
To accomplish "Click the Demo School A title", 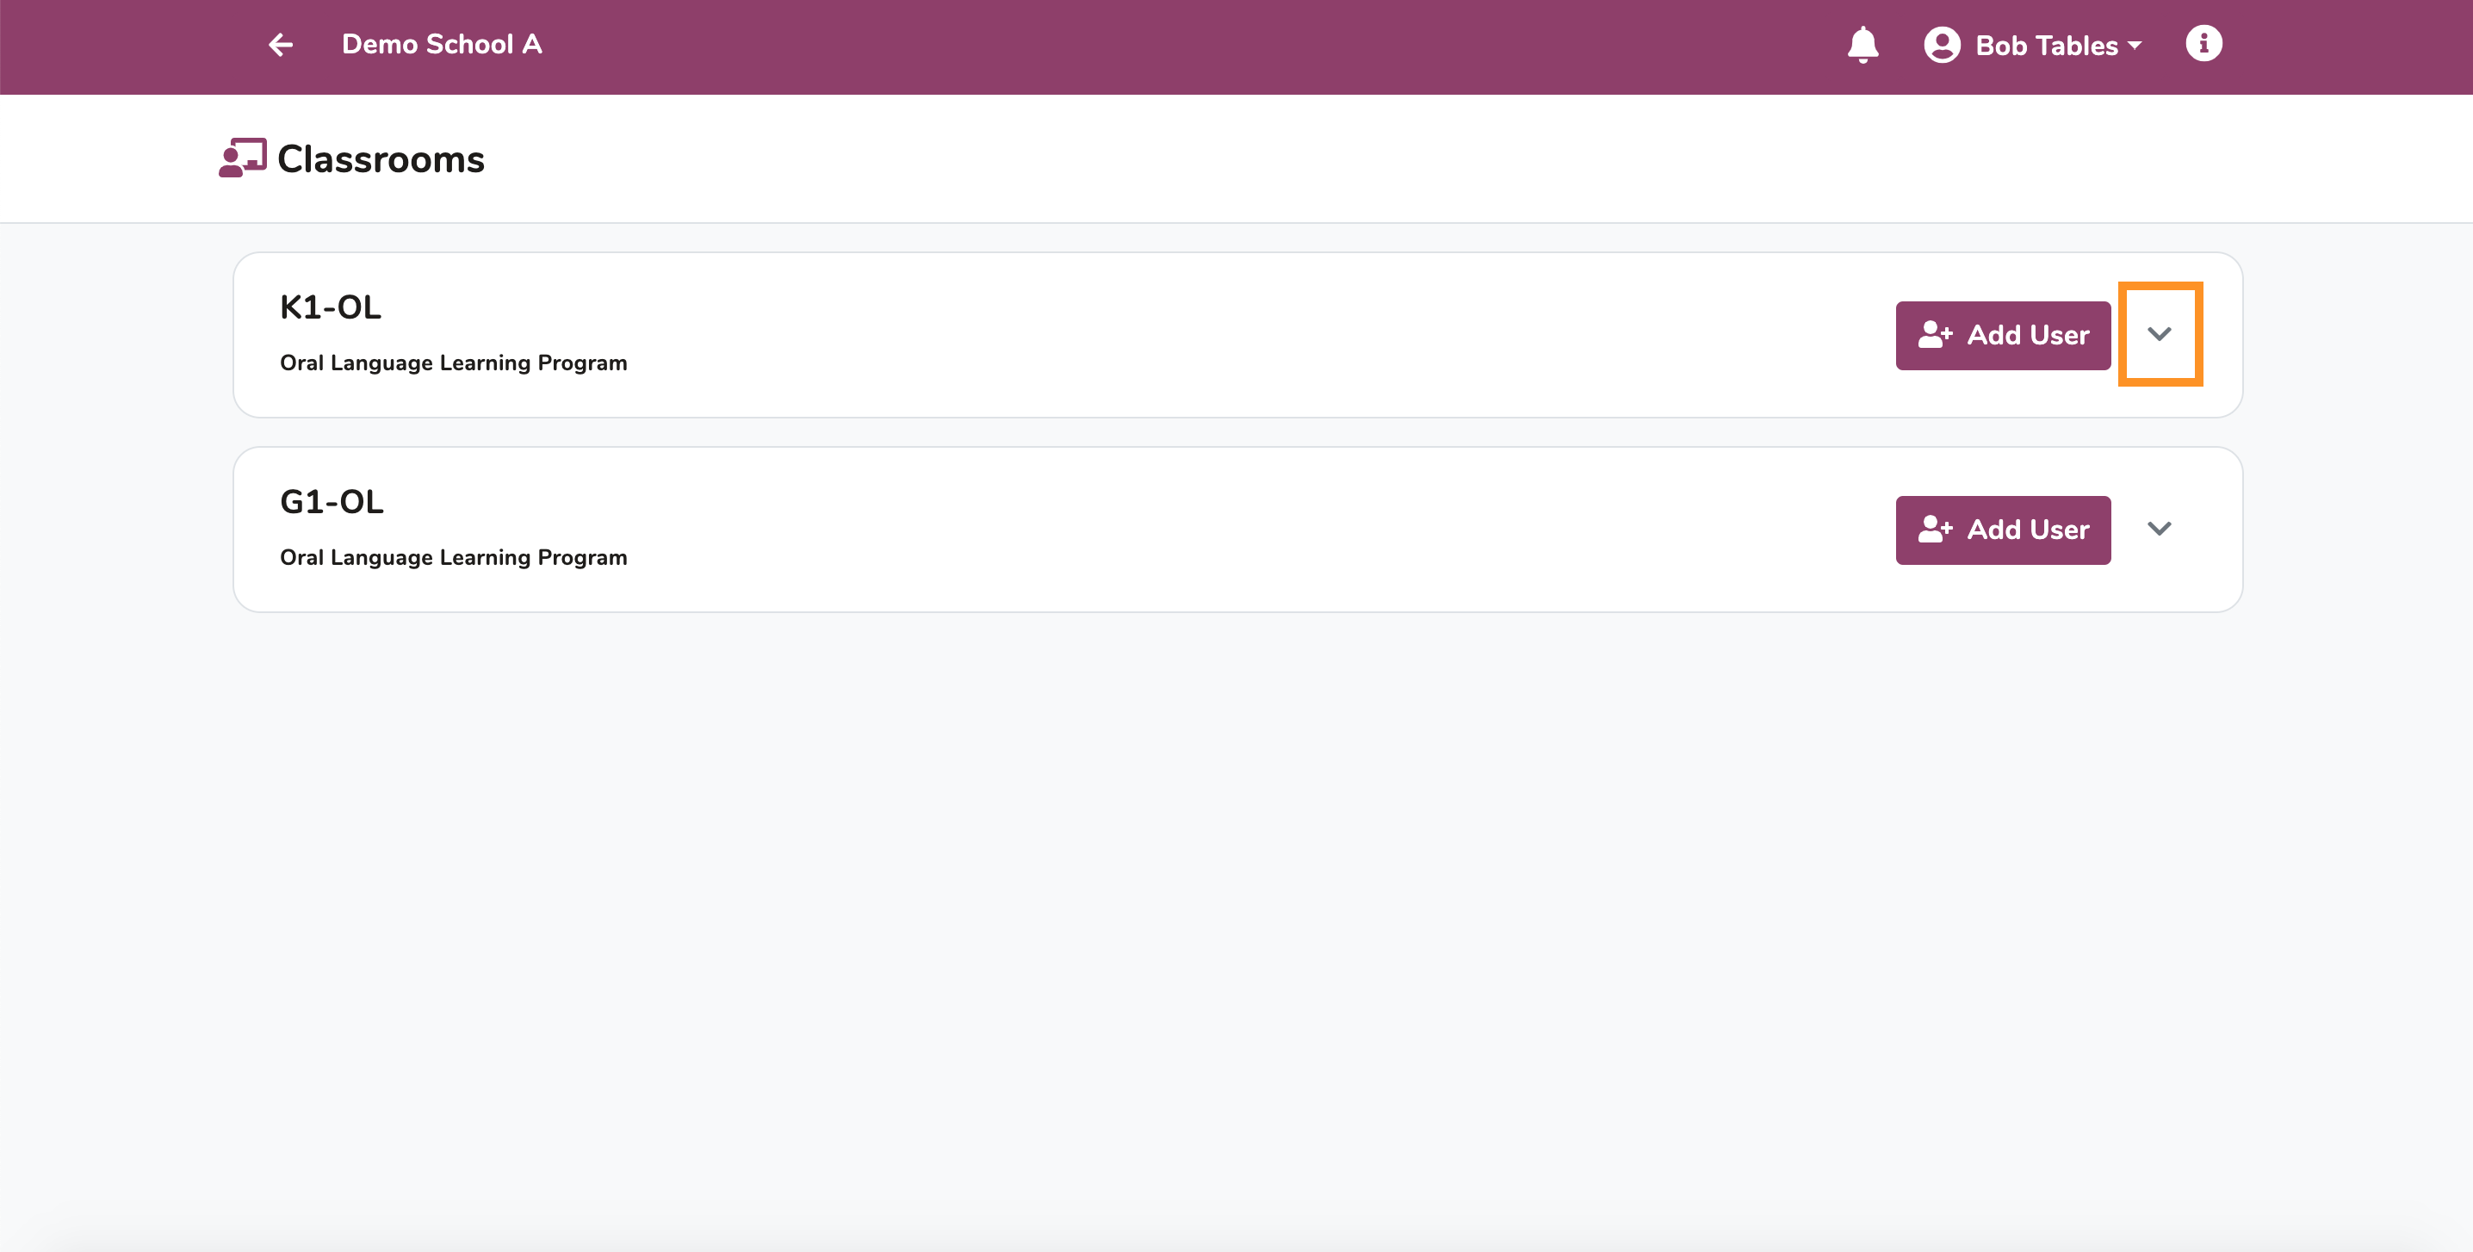I will tap(442, 44).
